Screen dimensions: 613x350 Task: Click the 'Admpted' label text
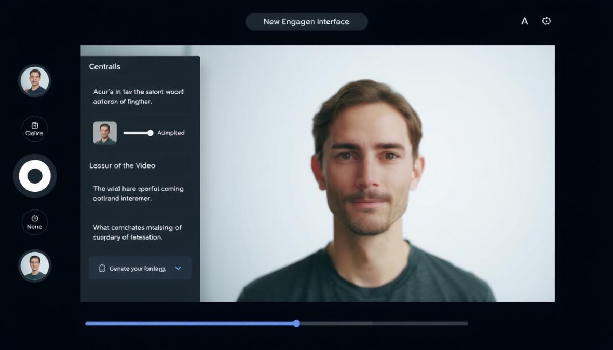(171, 132)
